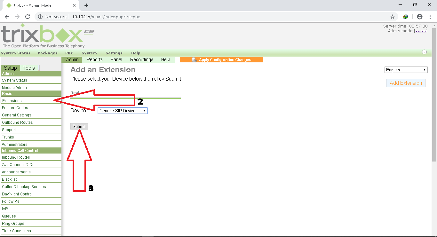
Task: Click the Not secure site info icon
Action: point(40,17)
